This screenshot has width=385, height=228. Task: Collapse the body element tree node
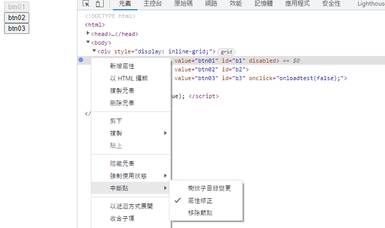click(x=88, y=42)
